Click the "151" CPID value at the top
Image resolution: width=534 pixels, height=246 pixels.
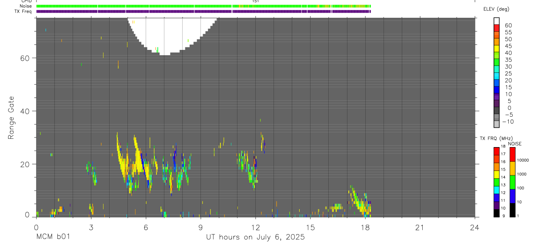[255, 1]
